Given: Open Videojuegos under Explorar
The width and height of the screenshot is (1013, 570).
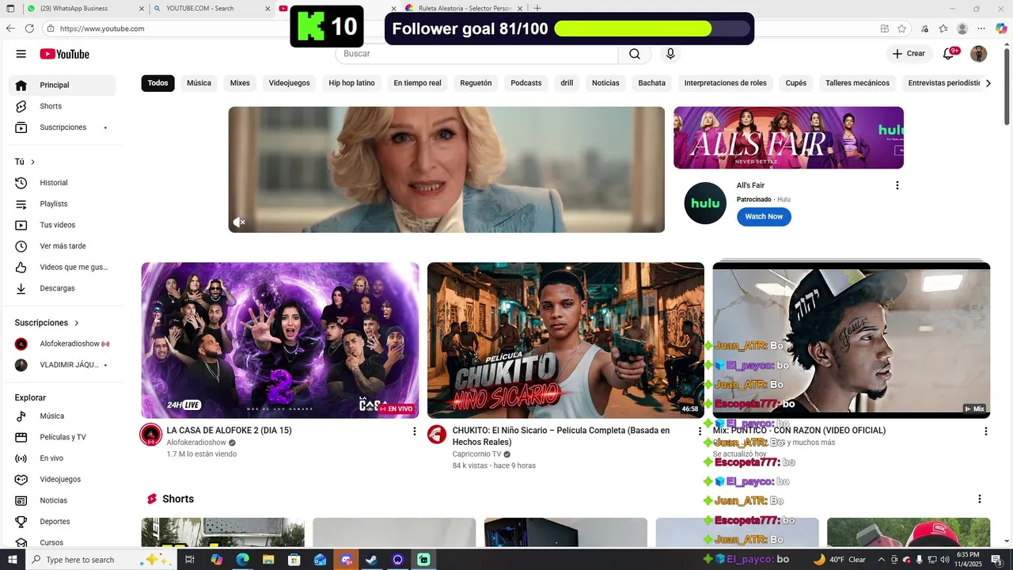Looking at the screenshot, I should 62,480.
